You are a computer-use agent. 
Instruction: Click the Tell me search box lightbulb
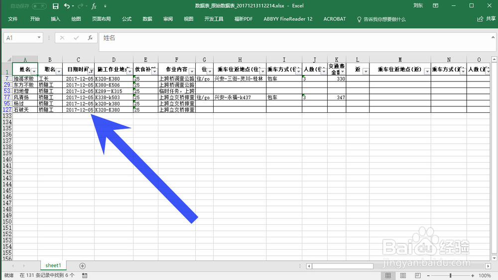click(359, 19)
